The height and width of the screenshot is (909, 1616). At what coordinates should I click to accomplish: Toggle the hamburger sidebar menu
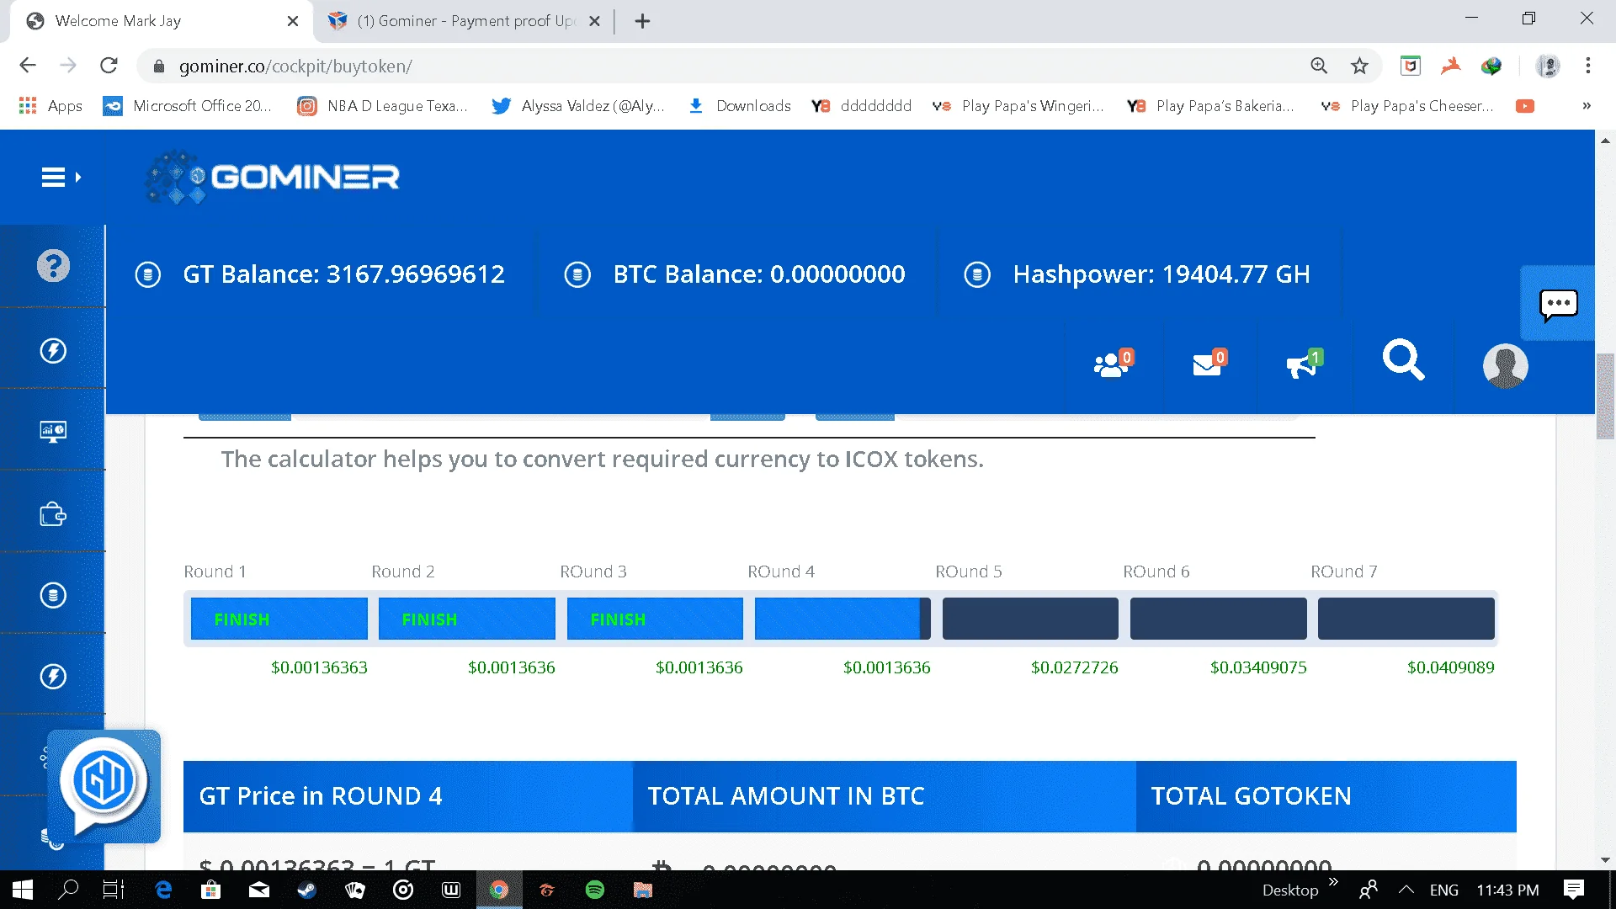(61, 178)
